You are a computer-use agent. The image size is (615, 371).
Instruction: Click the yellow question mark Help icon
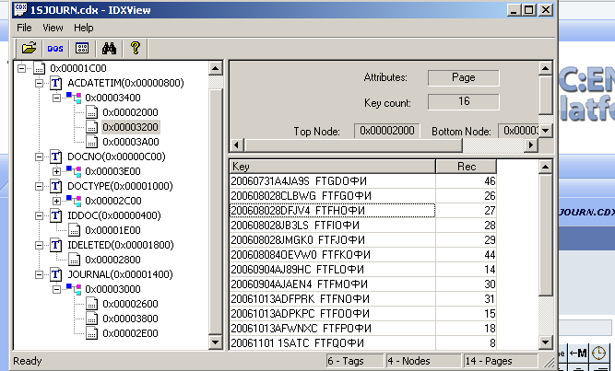click(x=135, y=47)
